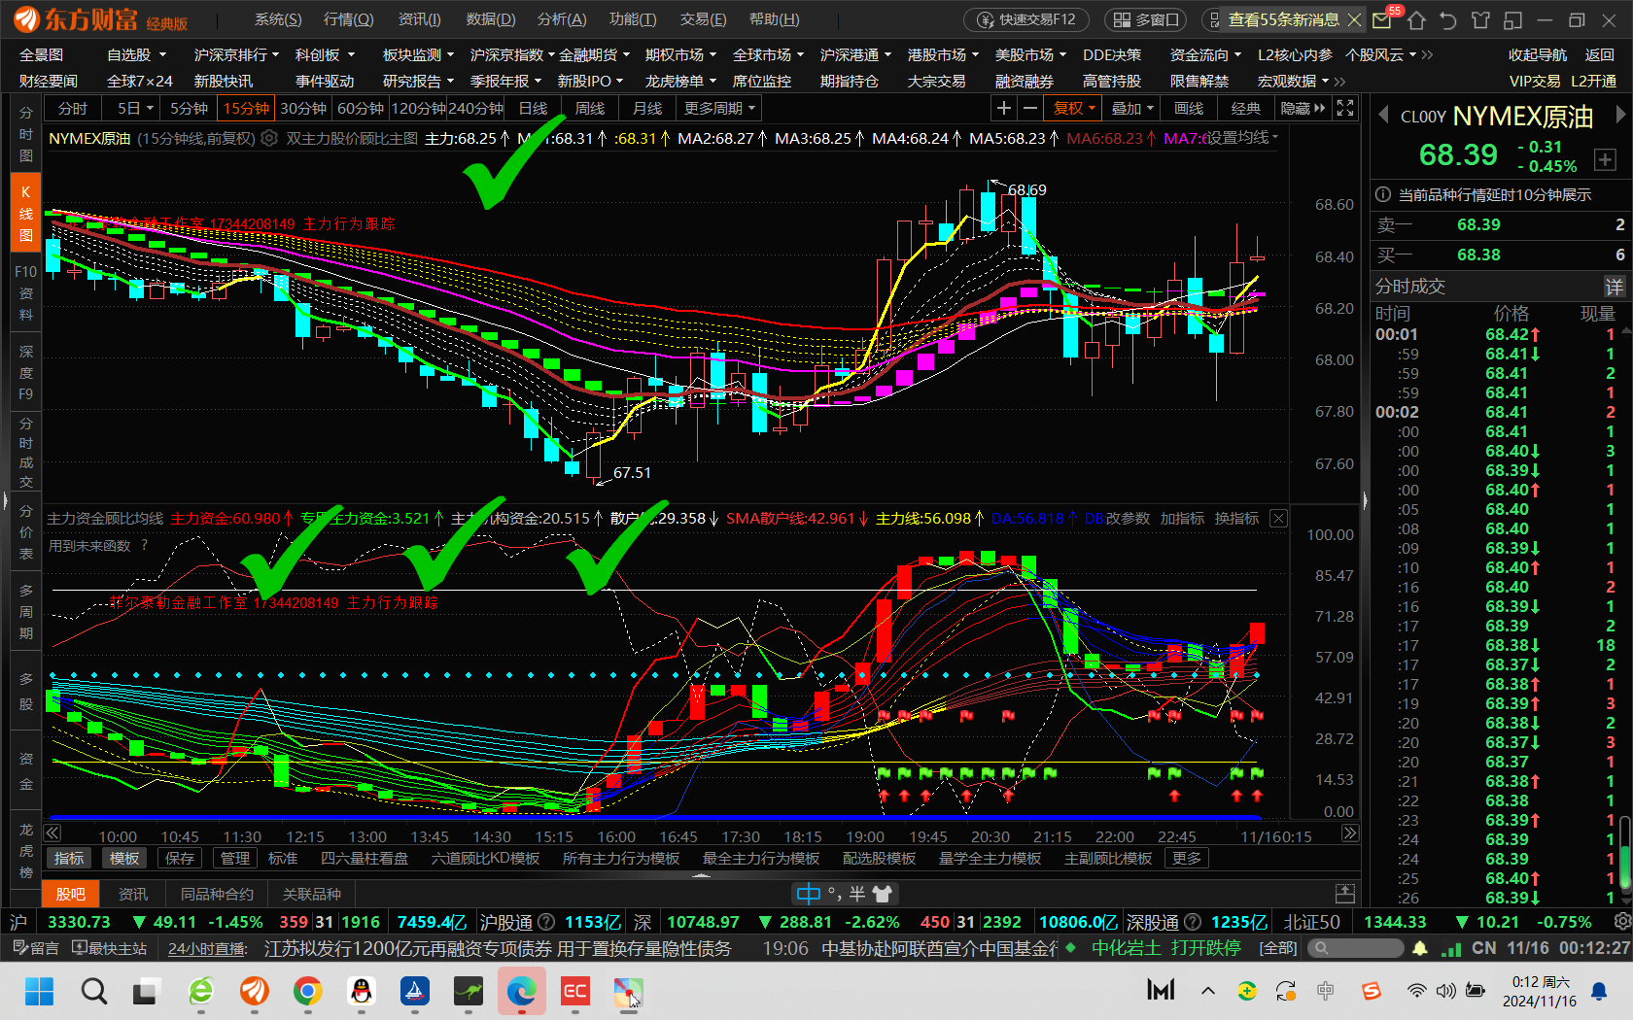Viewport: 1633px width, 1020px height.
Task: Click the home icon in title bar
Action: pyautogui.click(x=1416, y=19)
